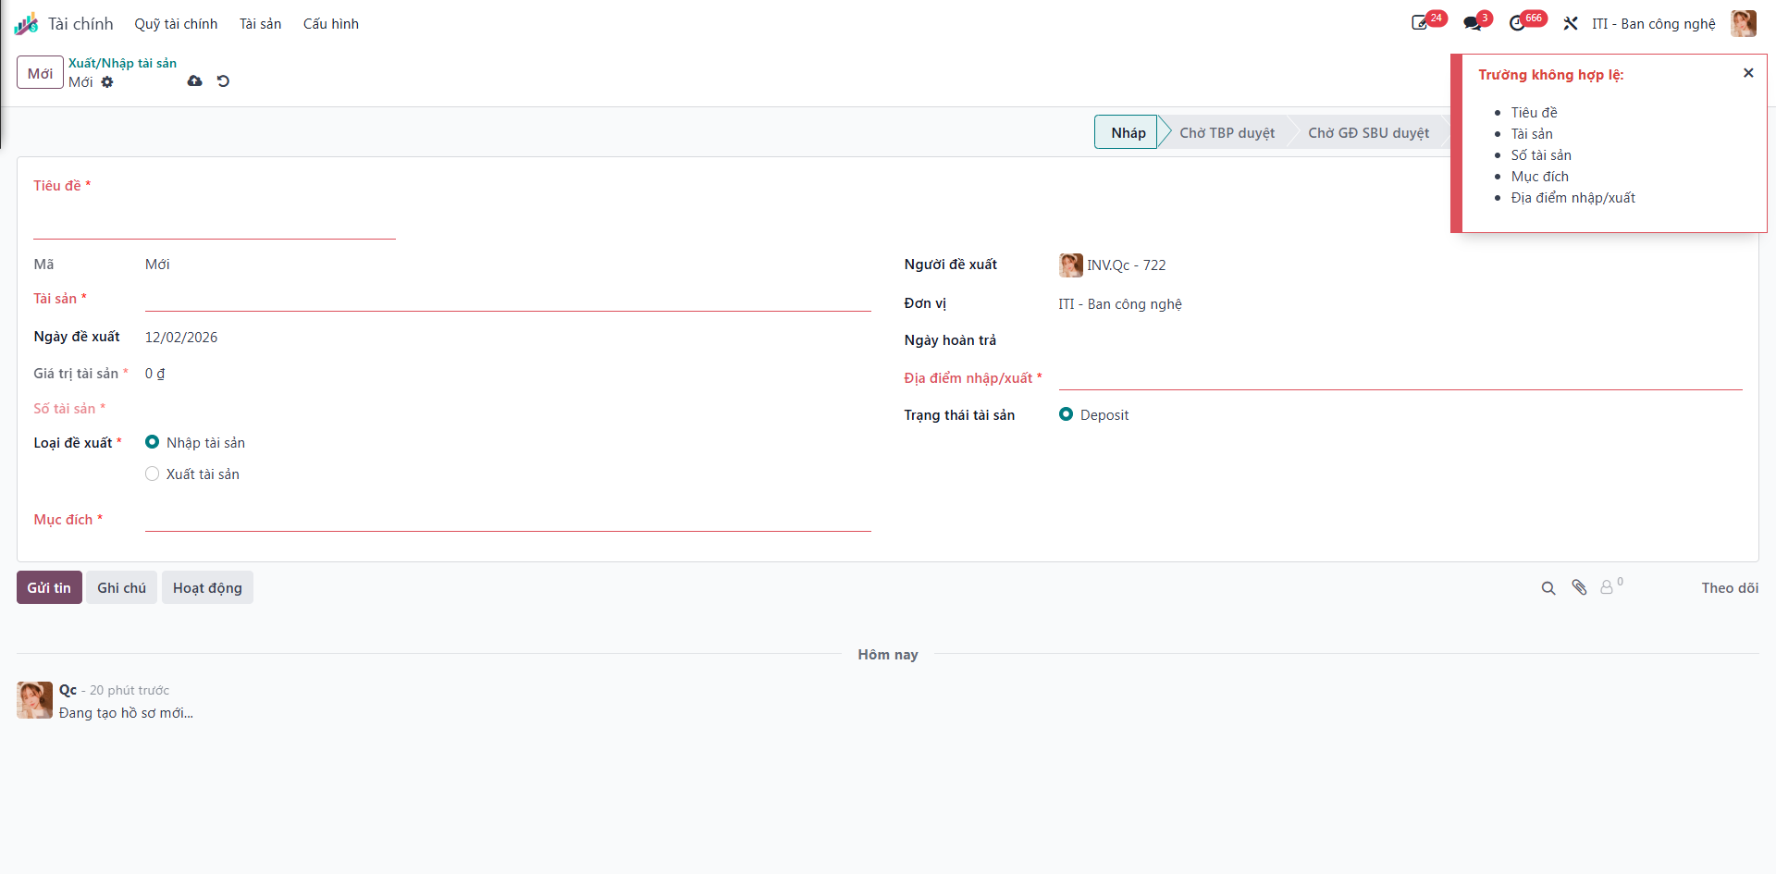Open the Tài sản required field dropdown
1776x874 pixels.
click(x=508, y=299)
